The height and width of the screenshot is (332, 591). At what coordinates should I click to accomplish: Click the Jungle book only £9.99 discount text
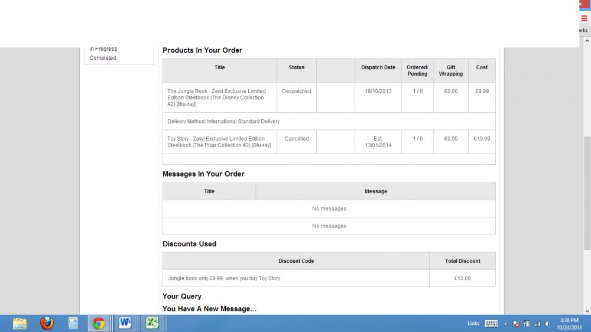coord(224,278)
